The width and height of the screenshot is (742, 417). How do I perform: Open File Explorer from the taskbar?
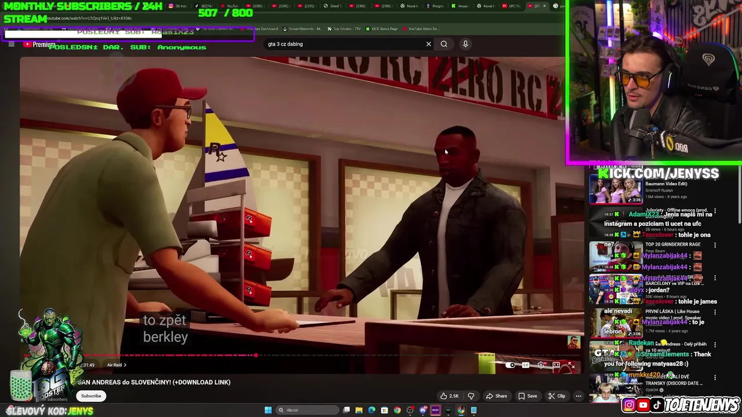pyautogui.click(x=359, y=410)
